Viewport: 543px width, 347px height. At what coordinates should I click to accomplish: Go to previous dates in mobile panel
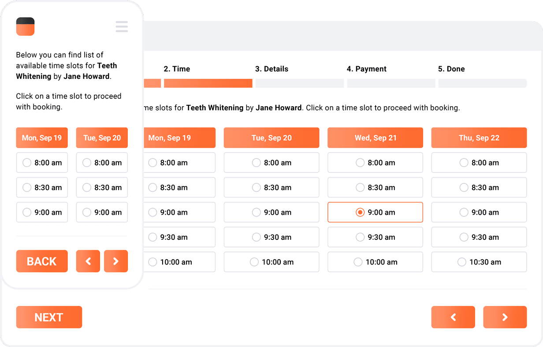tap(88, 261)
